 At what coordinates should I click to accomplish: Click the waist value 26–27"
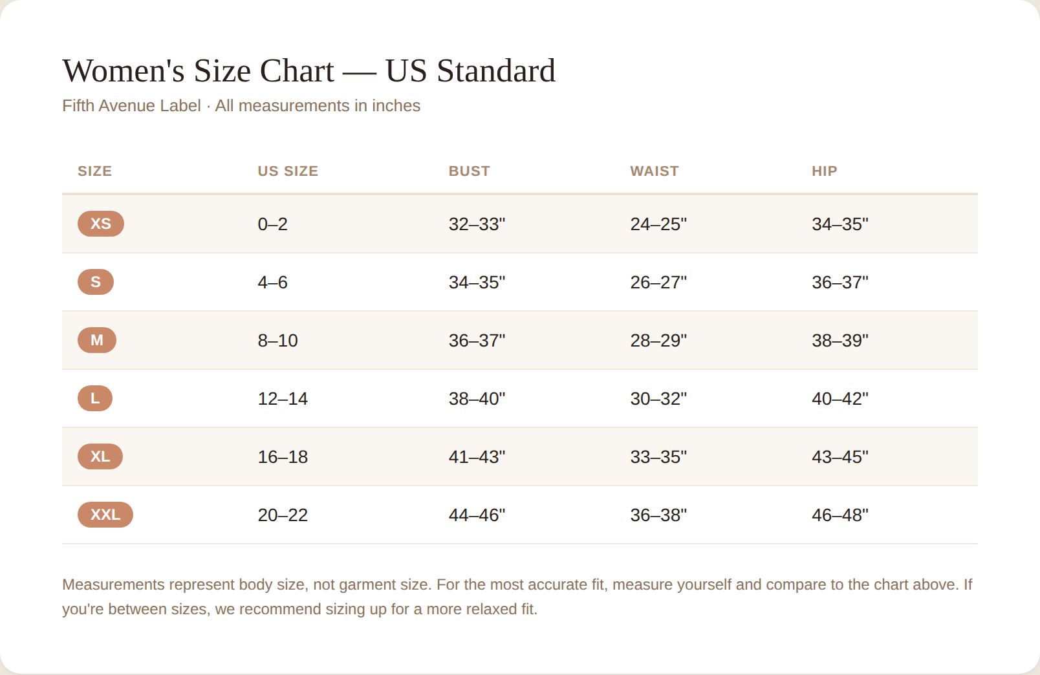tap(658, 283)
